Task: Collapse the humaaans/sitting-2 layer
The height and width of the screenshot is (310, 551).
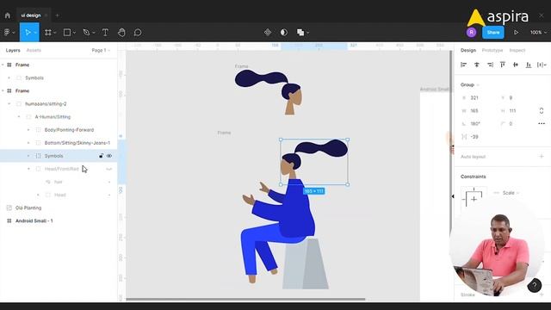Action: pos(9,104)
